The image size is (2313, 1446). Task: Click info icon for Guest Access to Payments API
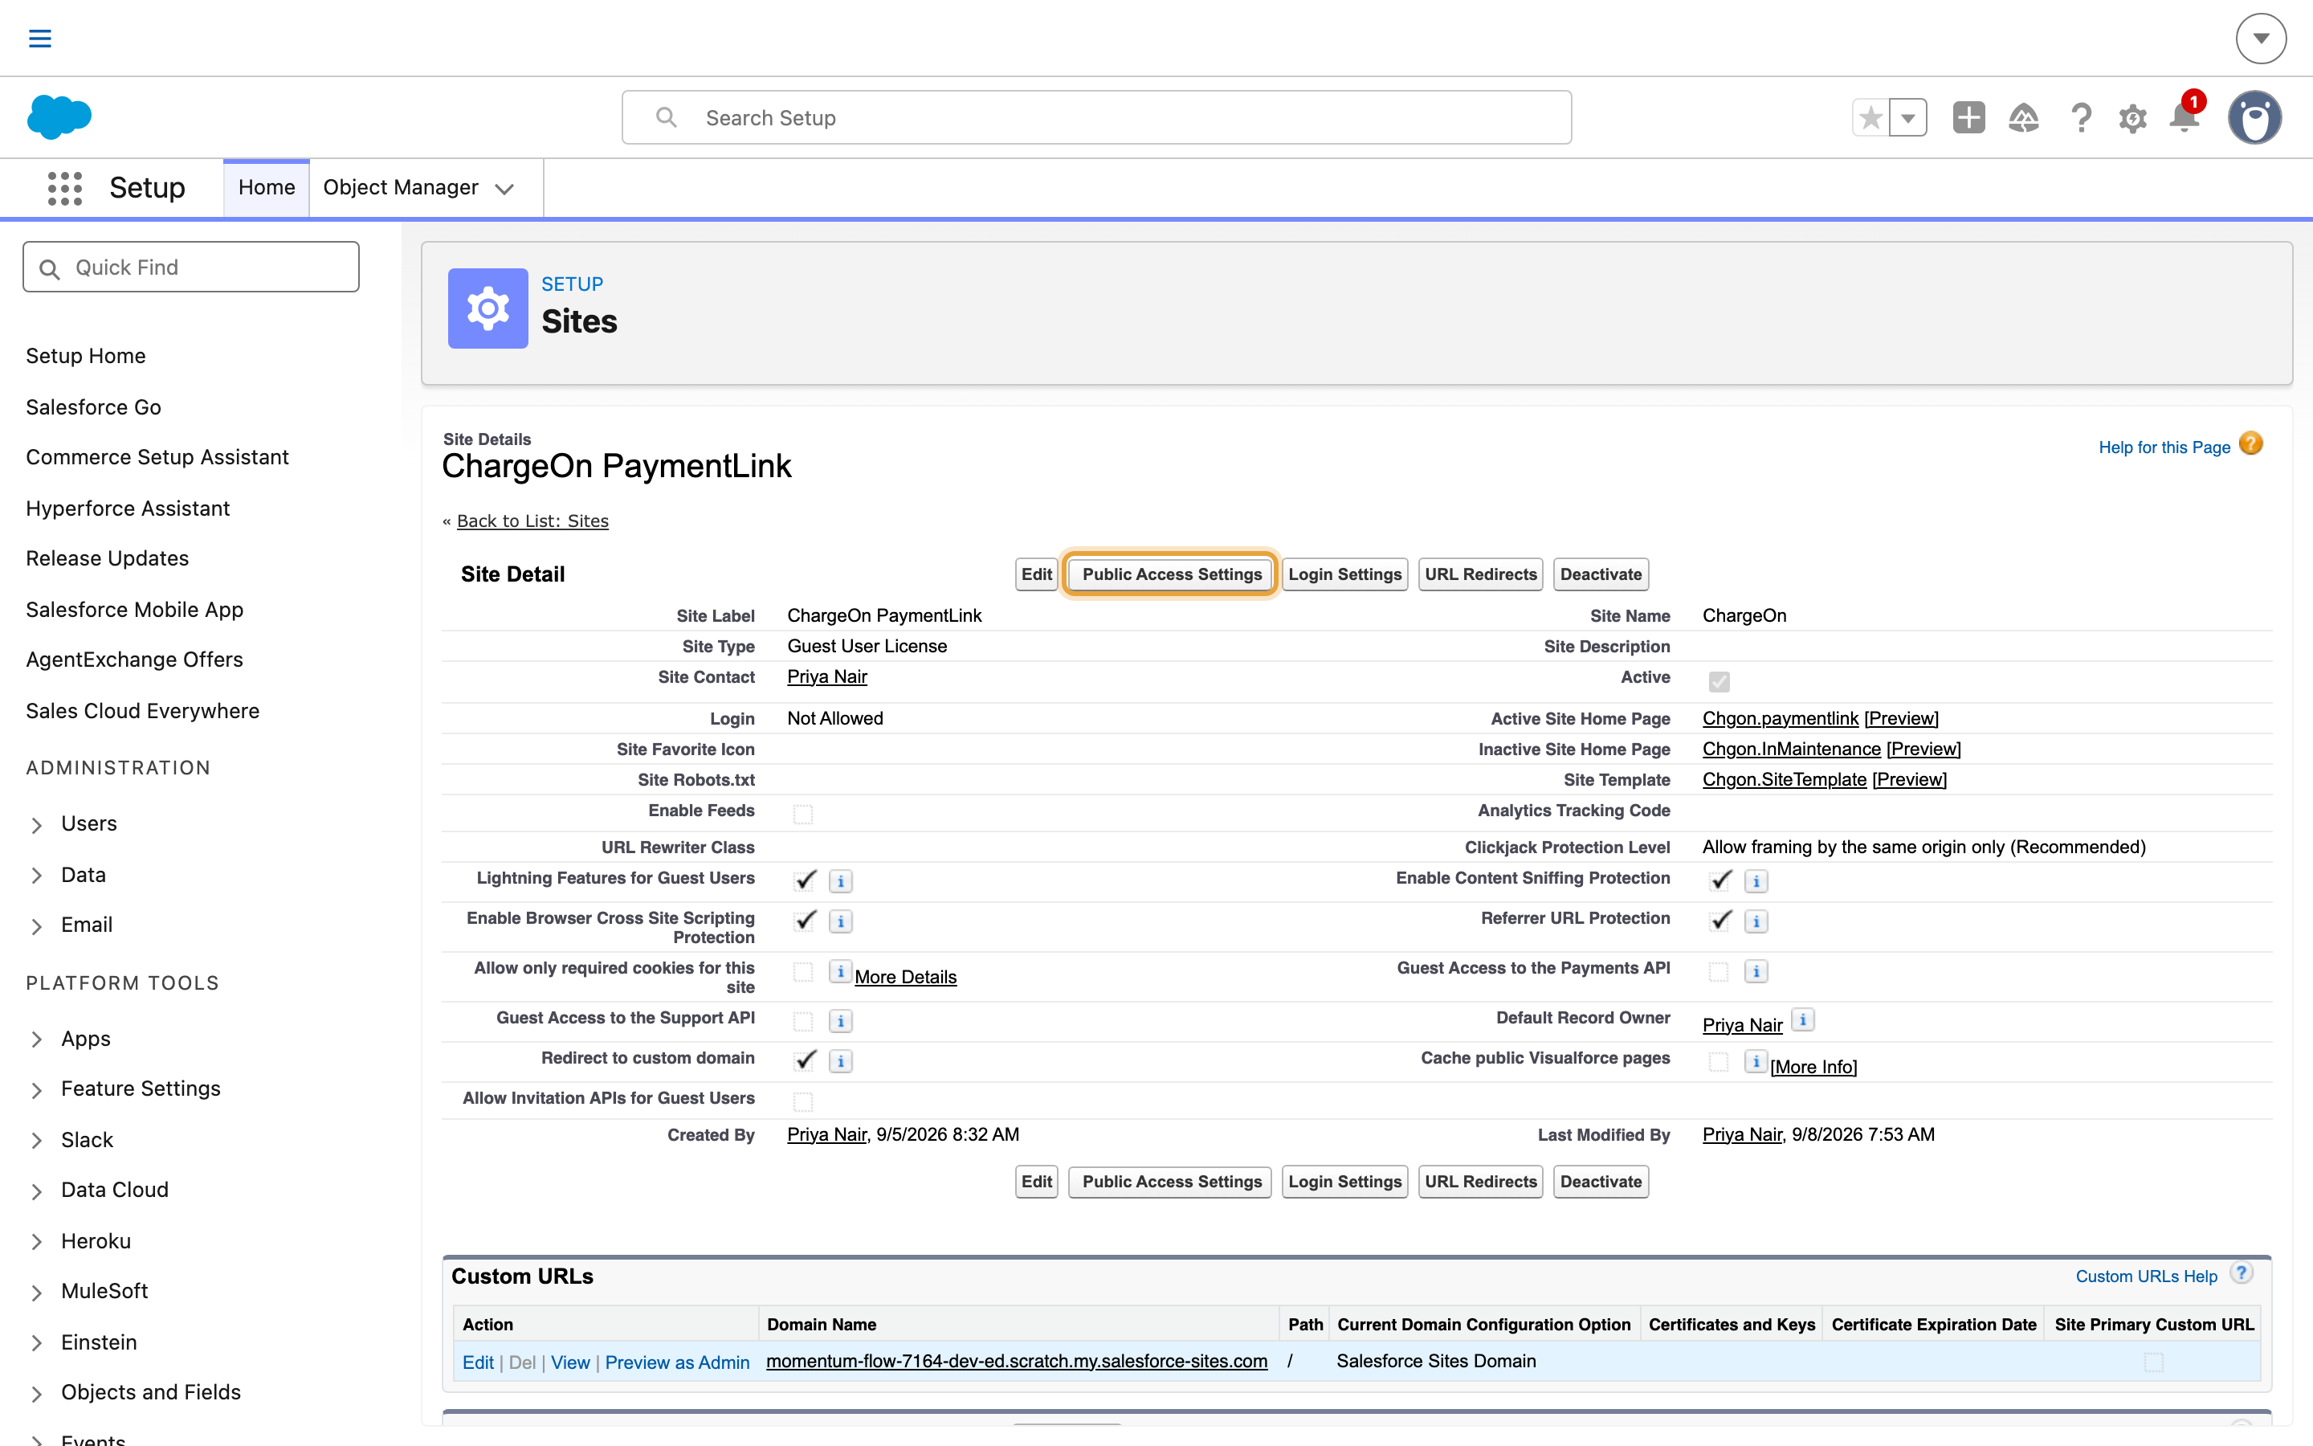point(1756,970)
